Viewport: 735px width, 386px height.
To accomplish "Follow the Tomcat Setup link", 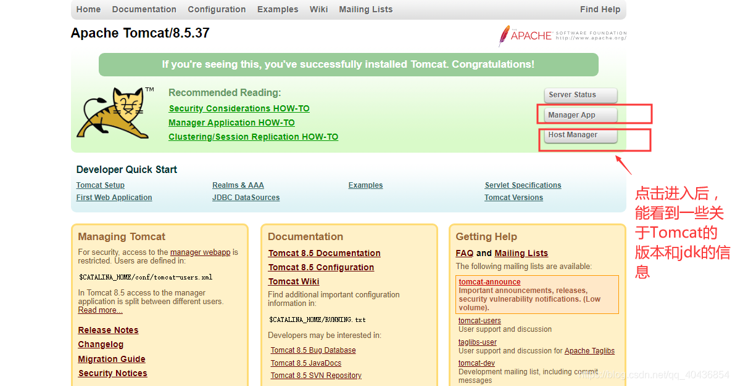I will pos(101,185).
